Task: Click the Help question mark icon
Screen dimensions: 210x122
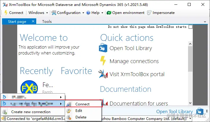Action: (88, 13)
